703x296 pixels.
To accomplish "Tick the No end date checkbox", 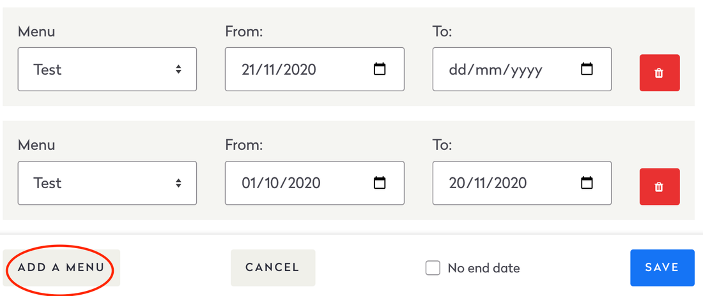I will [x=433, y=268].
